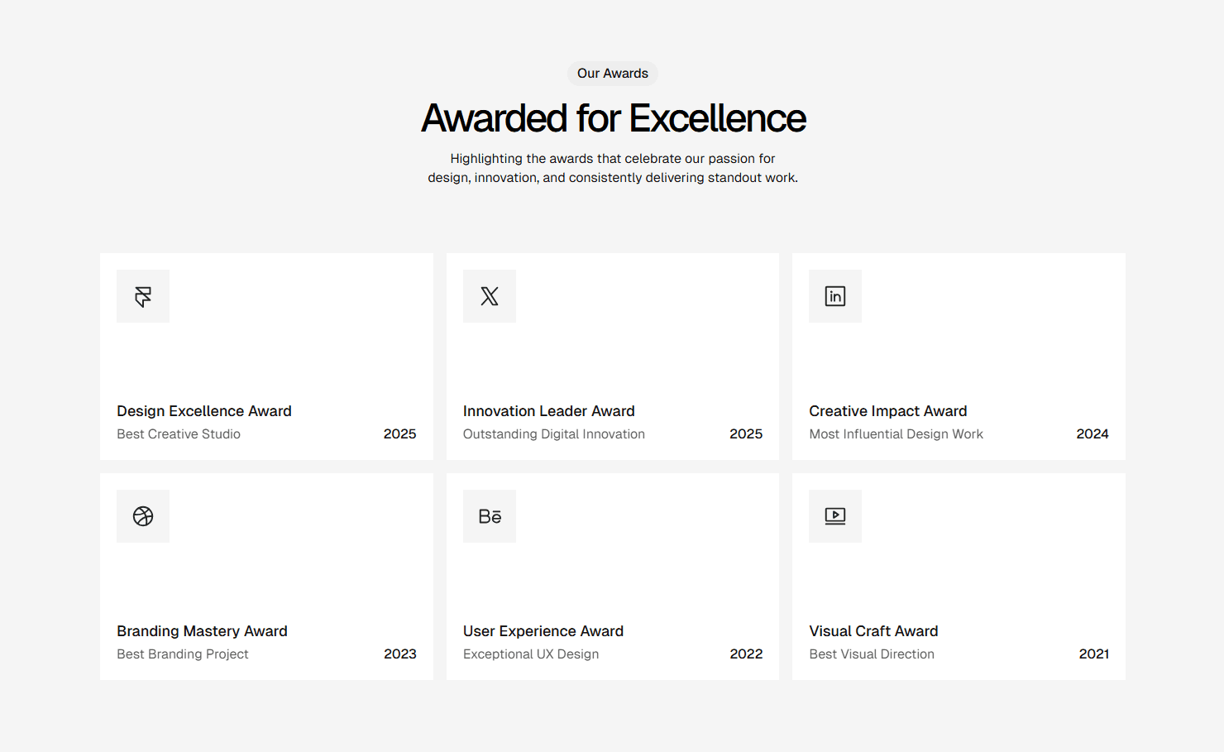1224x752 pixels.
Task: Click the Branding Mastery Award title
Action: coord(201,630)
